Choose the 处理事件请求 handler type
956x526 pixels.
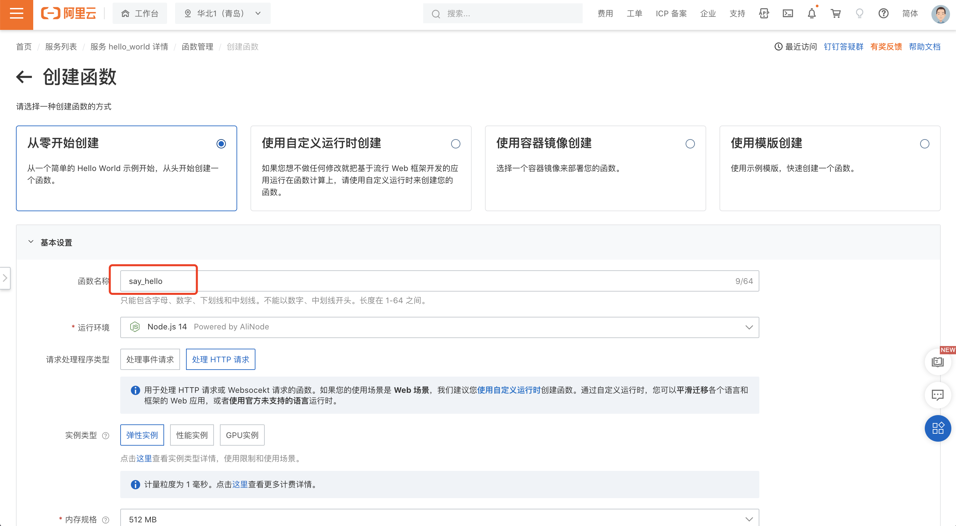point(150,359)
